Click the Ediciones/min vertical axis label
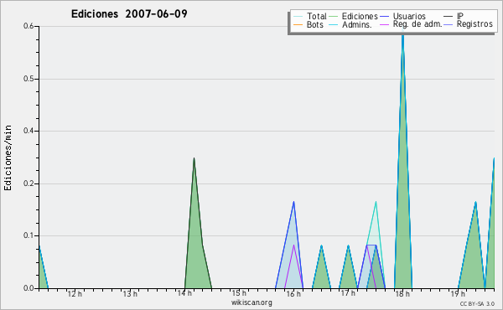The width and height of the screenshot is (503, 310). (8, 158)
